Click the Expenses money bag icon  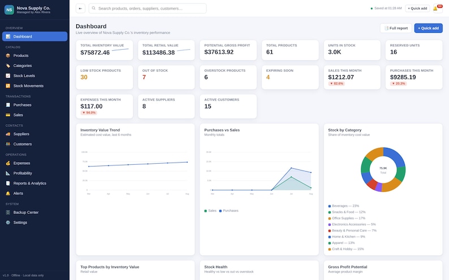8,163
